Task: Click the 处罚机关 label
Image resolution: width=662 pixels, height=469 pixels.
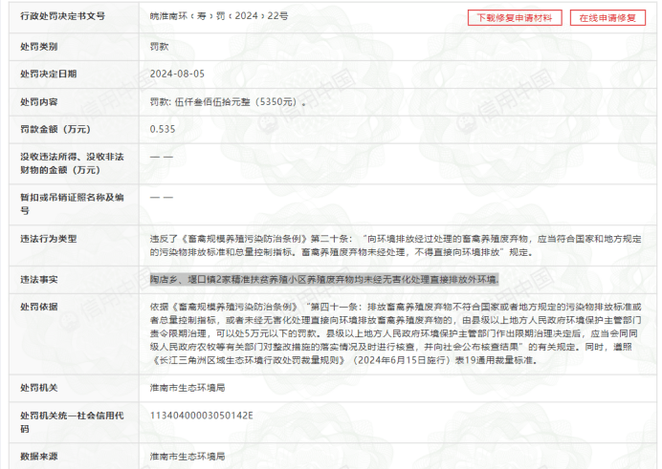Action: tap(39, 388)
